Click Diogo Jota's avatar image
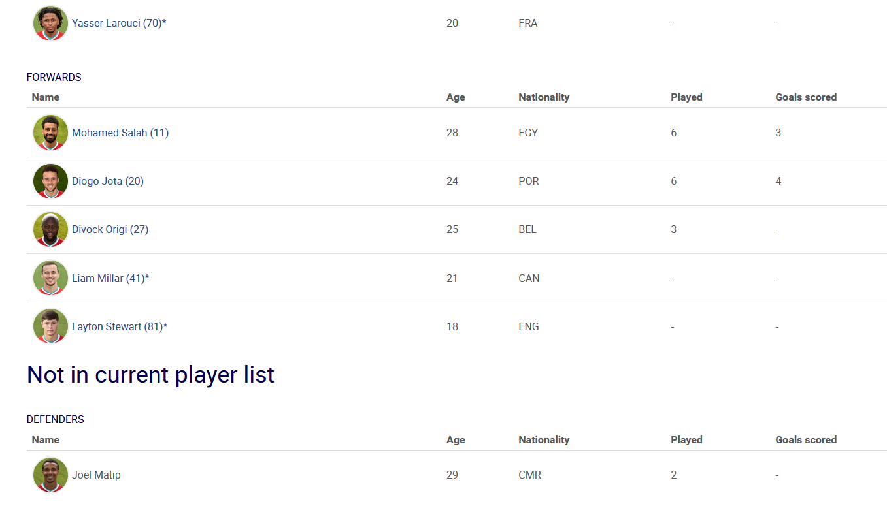The image size is (887, 506). (x=50, y=181)
